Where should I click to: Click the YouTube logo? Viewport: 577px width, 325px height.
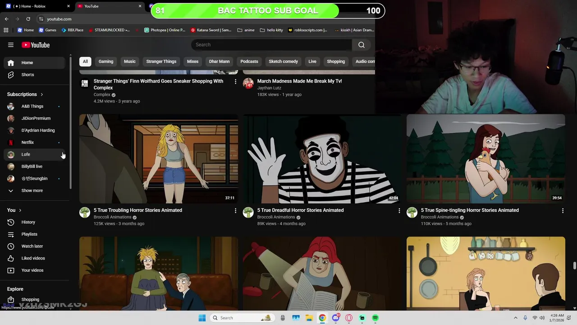click(36, 45)
